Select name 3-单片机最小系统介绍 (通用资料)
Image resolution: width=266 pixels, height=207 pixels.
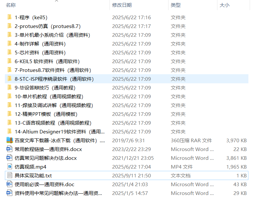pos(52,35)
